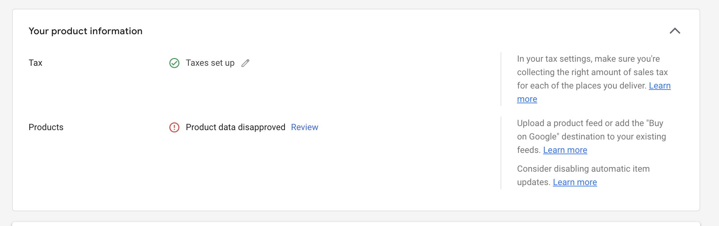Click the next card below product information
719x226 pixels.
[x=356, y=224]
